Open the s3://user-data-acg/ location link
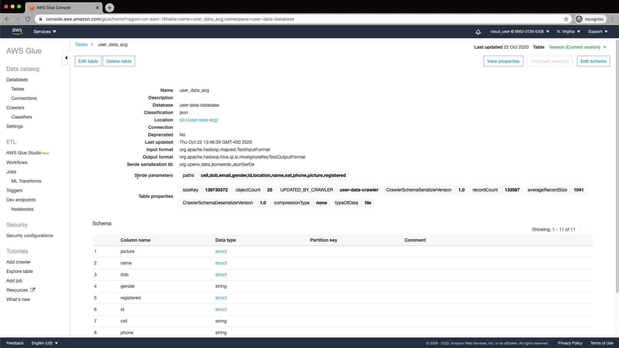The height and width of the screenshot is (348, 619). point(199,120)
